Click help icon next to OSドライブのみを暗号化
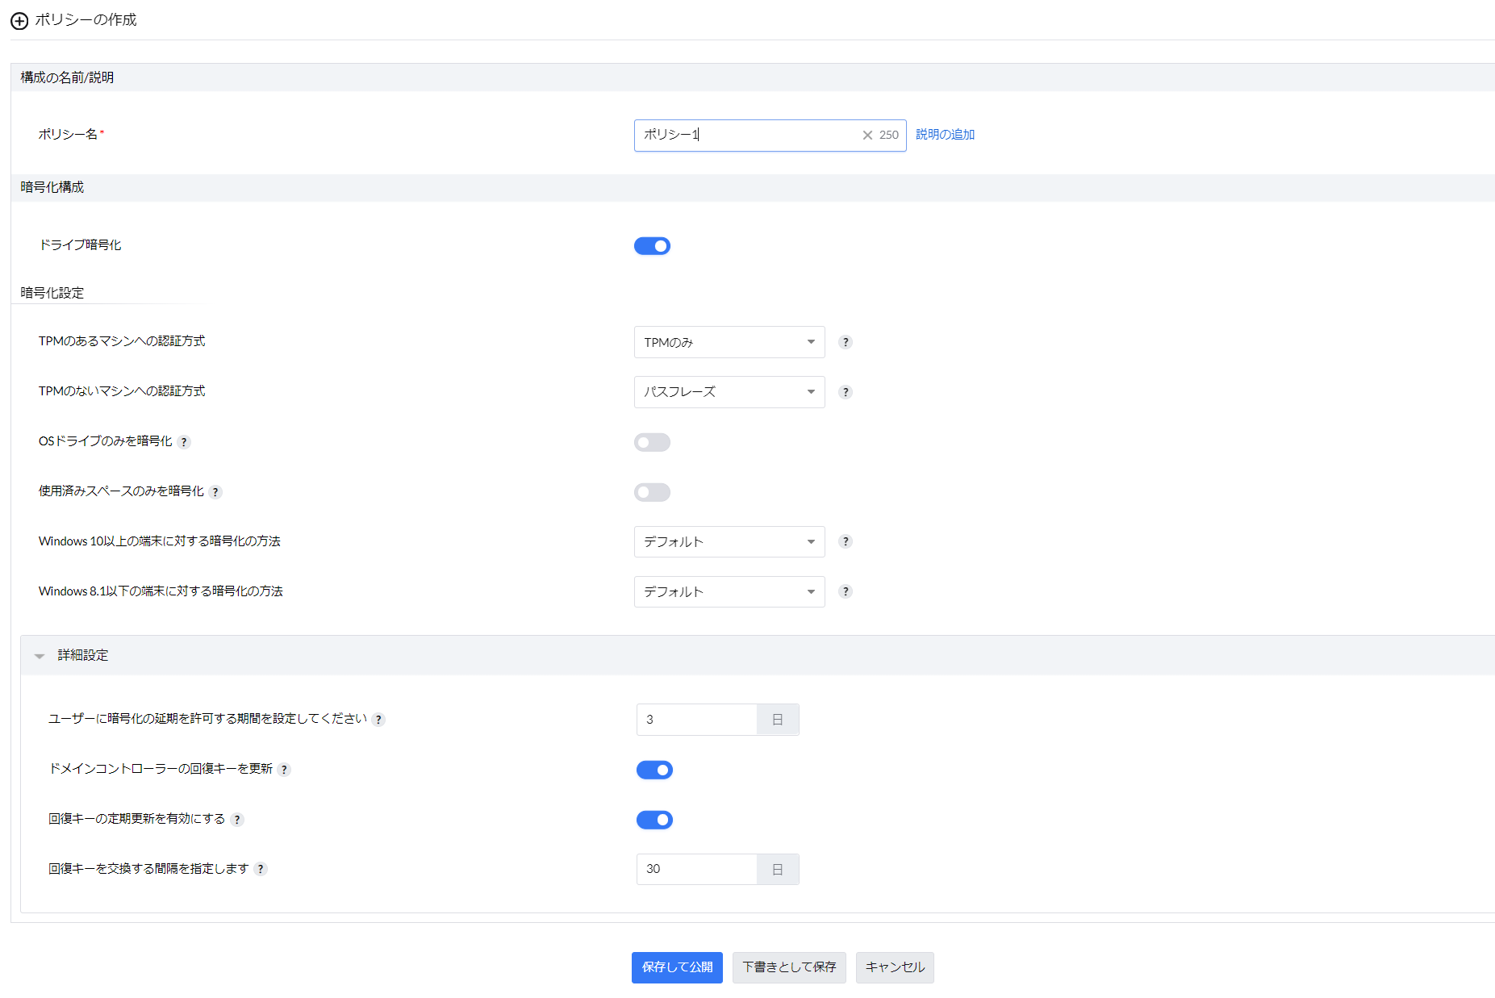 (184, 442)
